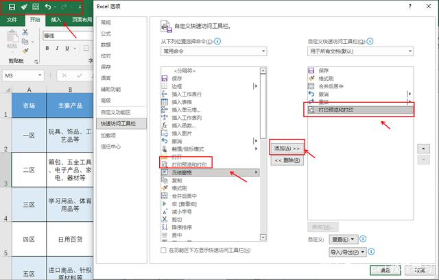The height and width of the screenshot is (280, 439).
Task: Click the info icon beside 导入/导出
Action: click(371, 252)
